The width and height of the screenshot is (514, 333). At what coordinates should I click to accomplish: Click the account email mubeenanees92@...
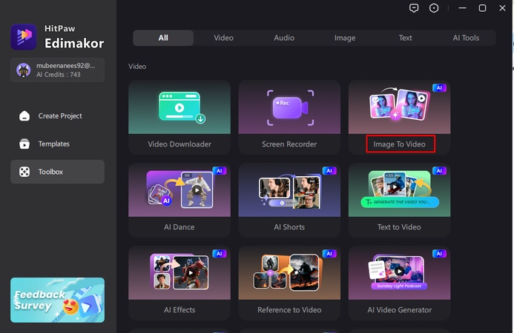pos(65,66)
